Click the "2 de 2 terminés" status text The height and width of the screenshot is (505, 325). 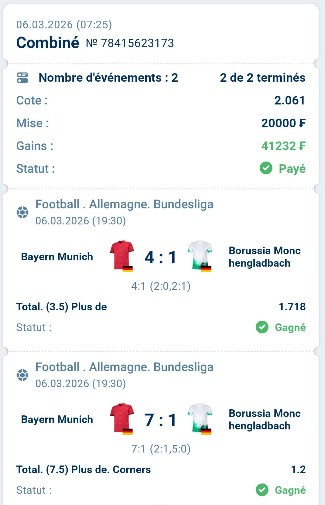(262, 78)
